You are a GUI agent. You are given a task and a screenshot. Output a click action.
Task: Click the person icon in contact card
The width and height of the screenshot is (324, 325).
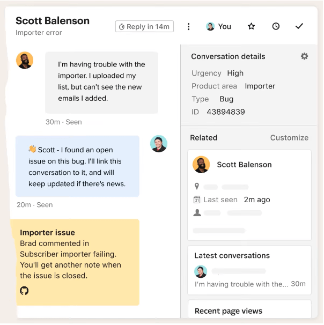click(x=197, y=213)
